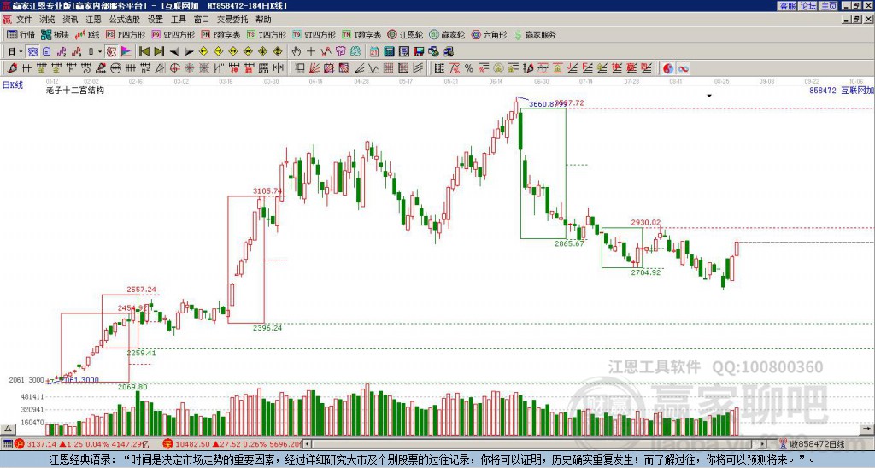875x468 pixels.
Task: Click the 日K线 label
Action: pyautogui.click(x=13, y=85)
